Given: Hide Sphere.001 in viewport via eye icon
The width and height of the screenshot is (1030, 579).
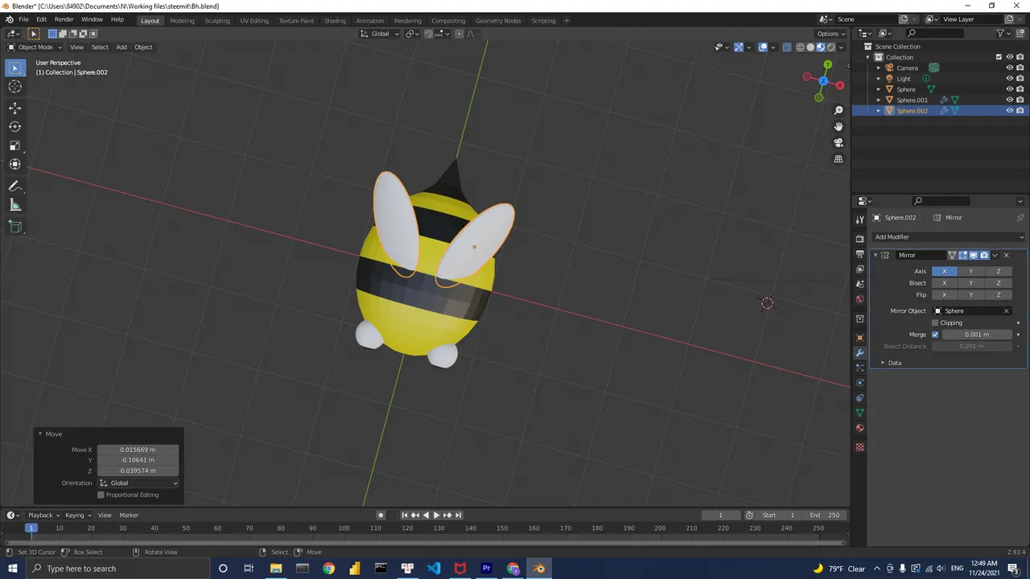Looking at the screenshot, I should click(1009, 100).
